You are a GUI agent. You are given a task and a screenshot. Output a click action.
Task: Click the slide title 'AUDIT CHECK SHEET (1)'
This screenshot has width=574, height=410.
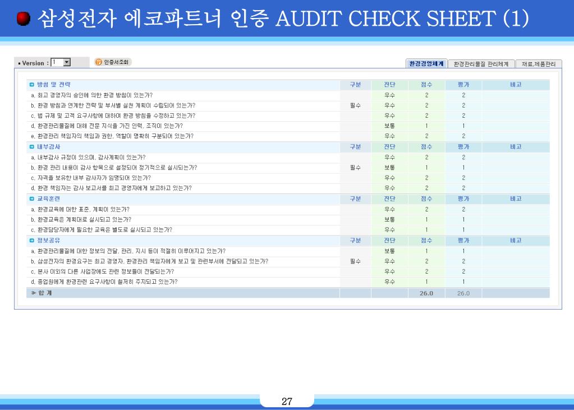(x=402, y=19)
